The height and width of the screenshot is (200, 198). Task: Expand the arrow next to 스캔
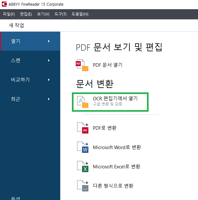[49, 60]
